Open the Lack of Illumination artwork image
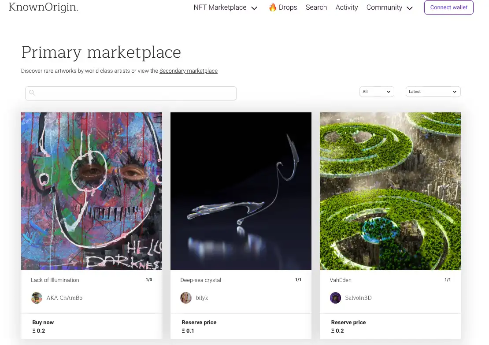 pos(92,191)
